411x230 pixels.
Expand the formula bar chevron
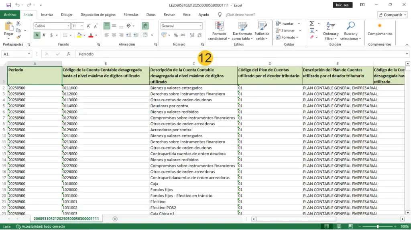[407, 54]
